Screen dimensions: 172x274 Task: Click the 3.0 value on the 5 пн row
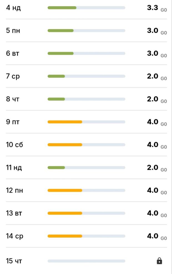[153, 31]
